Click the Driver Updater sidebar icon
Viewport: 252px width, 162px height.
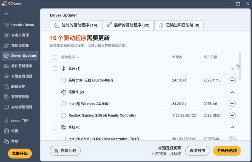coord(6,56)
